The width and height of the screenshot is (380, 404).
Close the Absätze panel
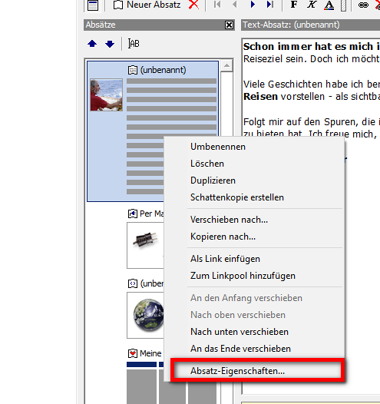229,25
